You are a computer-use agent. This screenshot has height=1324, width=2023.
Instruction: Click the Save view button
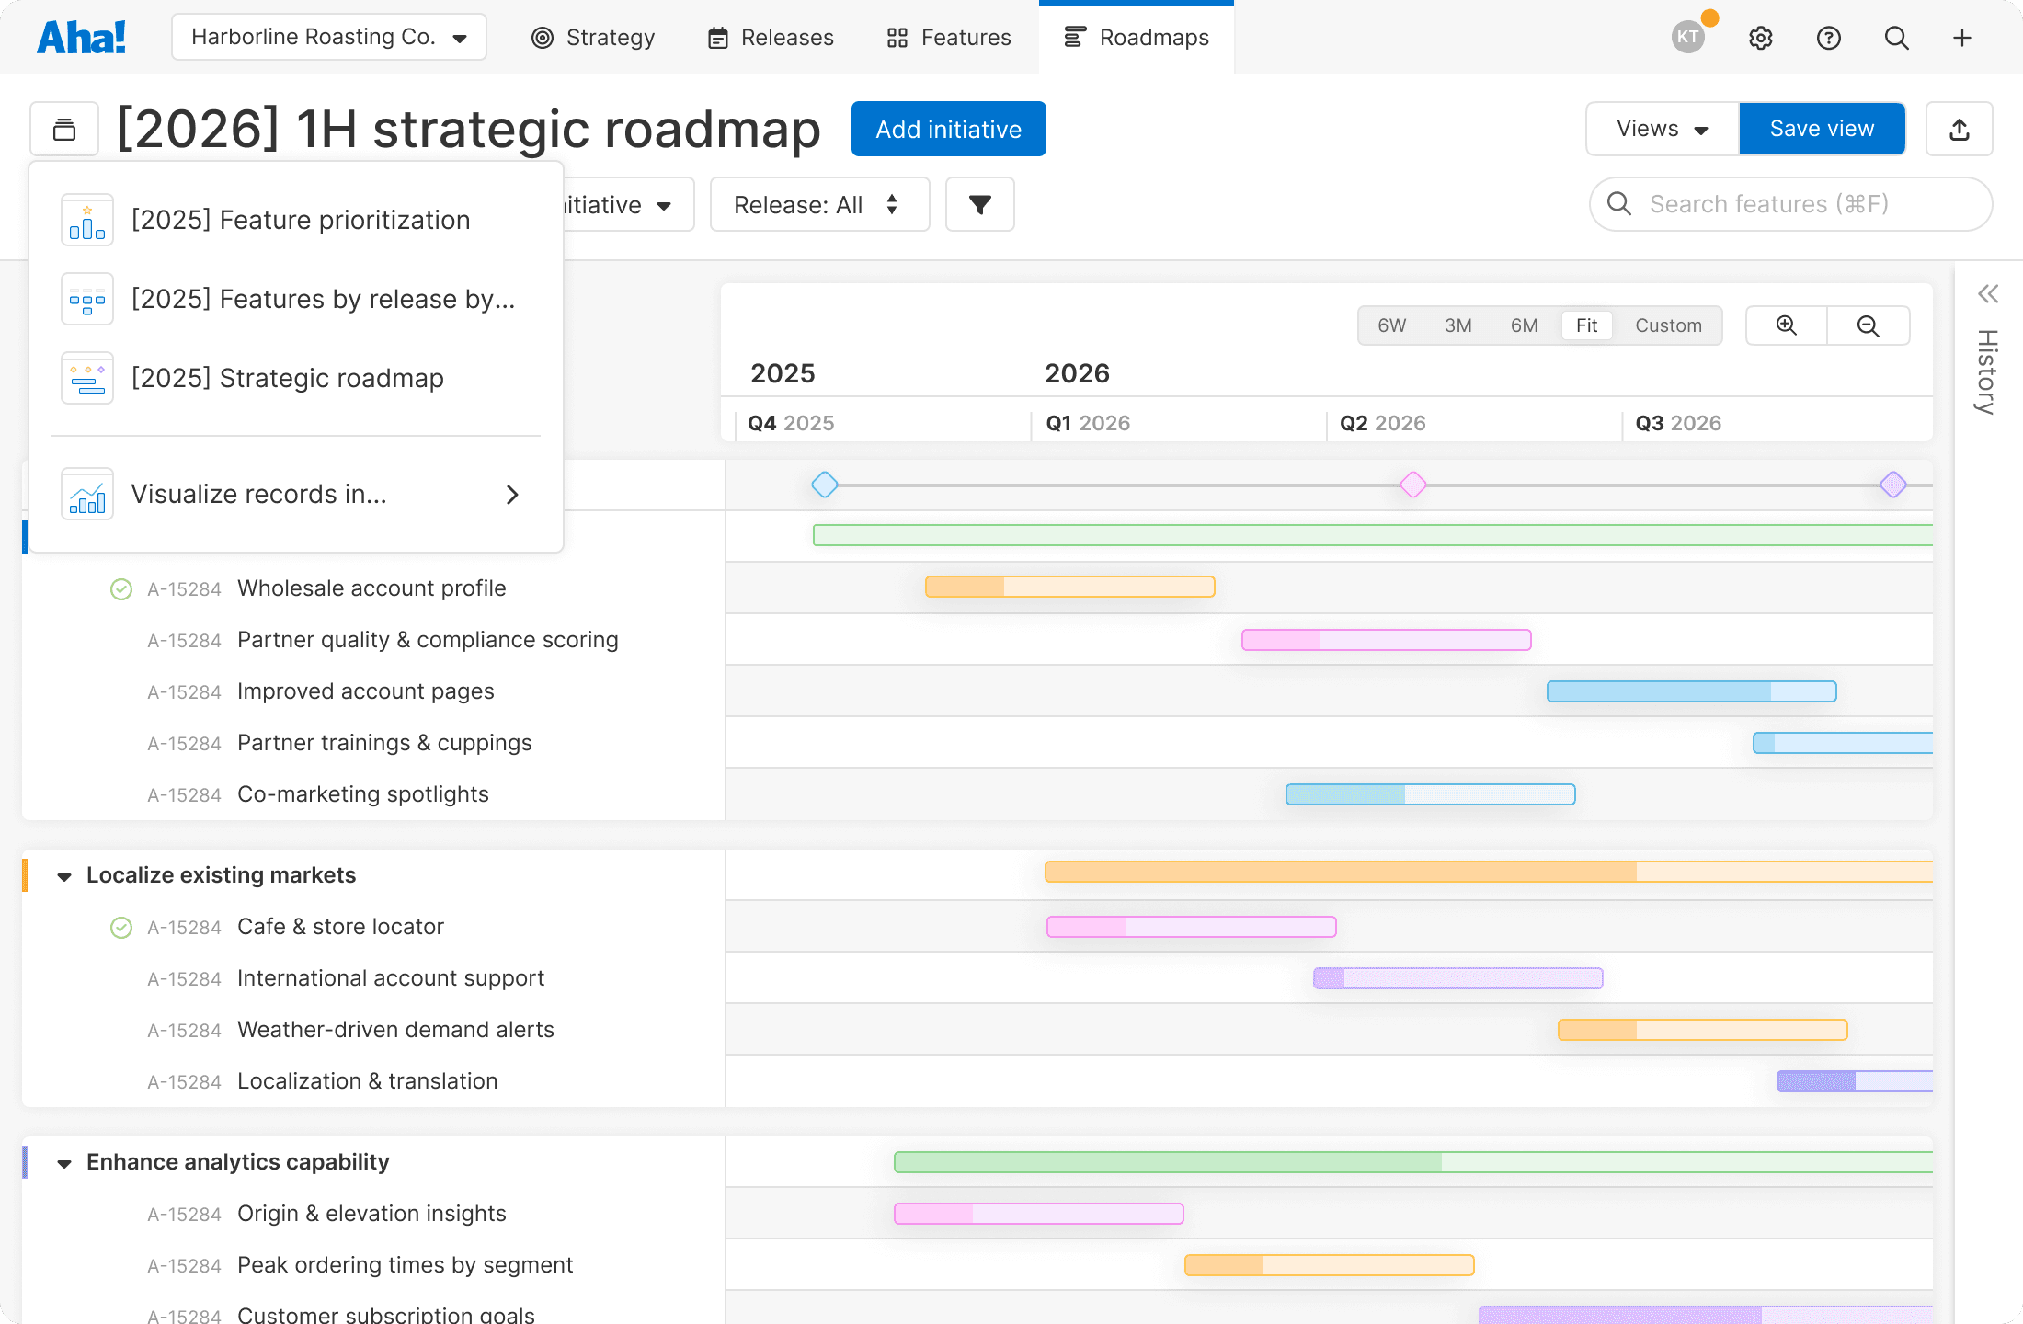point(1821,129)
